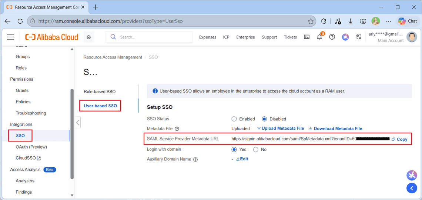This screenshot has width=422, height=200.
Task: Open Policies in the sidebar
Action: coord(23,102)
